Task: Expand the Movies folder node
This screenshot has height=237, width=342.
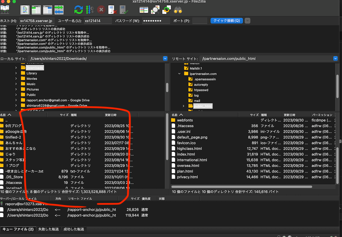Action: [16, 79]
